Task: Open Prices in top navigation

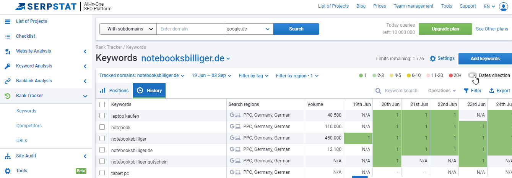Action: point(380,6)
